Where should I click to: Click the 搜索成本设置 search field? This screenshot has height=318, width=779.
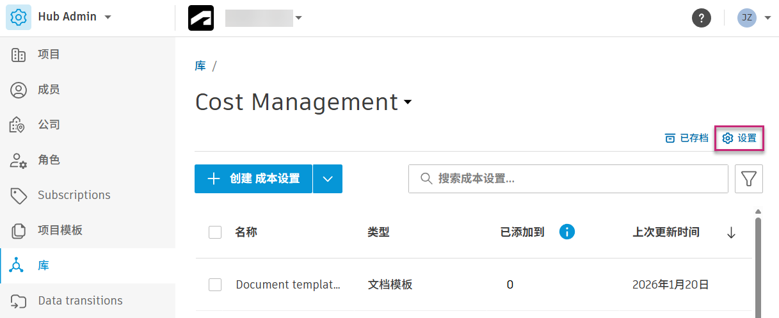coord(568,179)
